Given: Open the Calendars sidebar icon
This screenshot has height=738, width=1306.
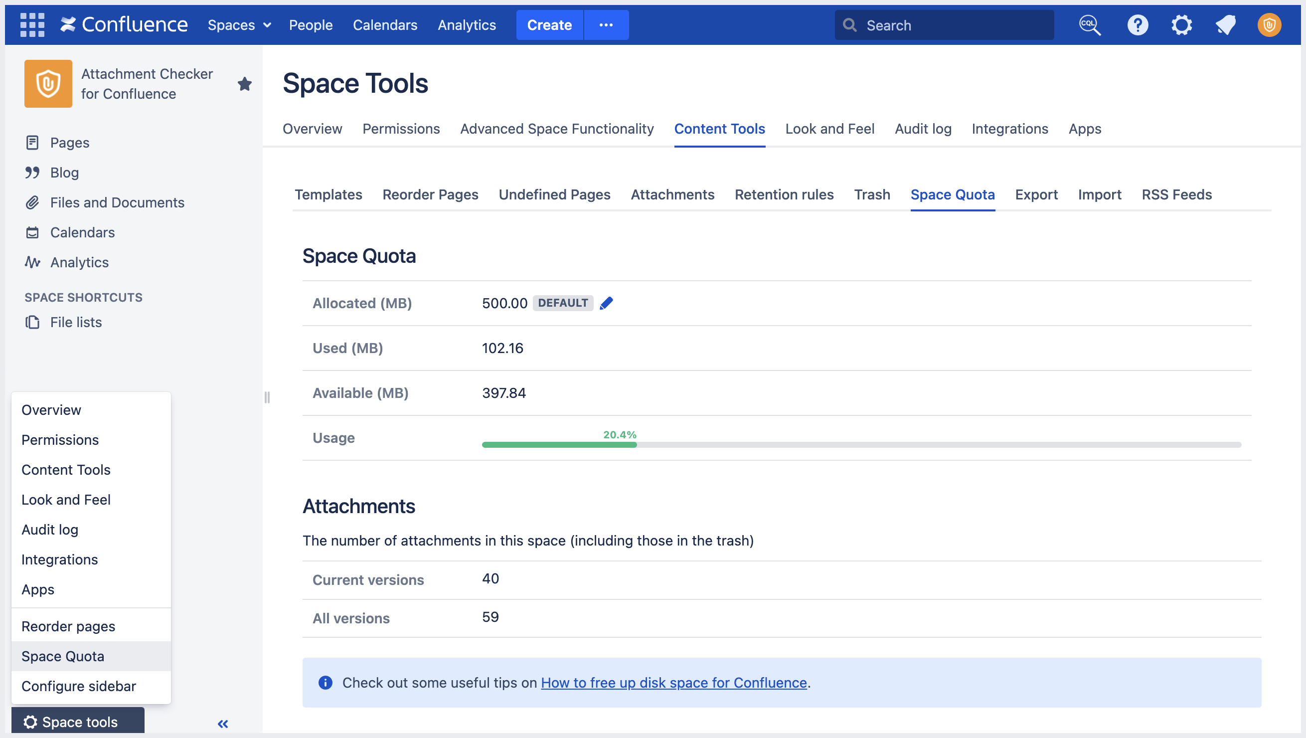Looking at the screenshot, I should pos(32,232).
